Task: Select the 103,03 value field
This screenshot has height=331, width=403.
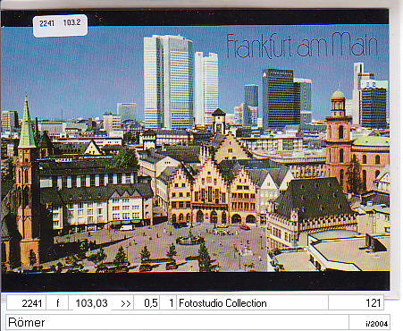Action: (x=91, y=303)
